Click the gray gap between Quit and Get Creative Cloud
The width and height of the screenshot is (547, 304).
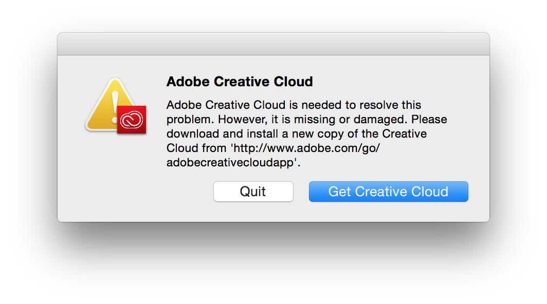pos(301,192)
